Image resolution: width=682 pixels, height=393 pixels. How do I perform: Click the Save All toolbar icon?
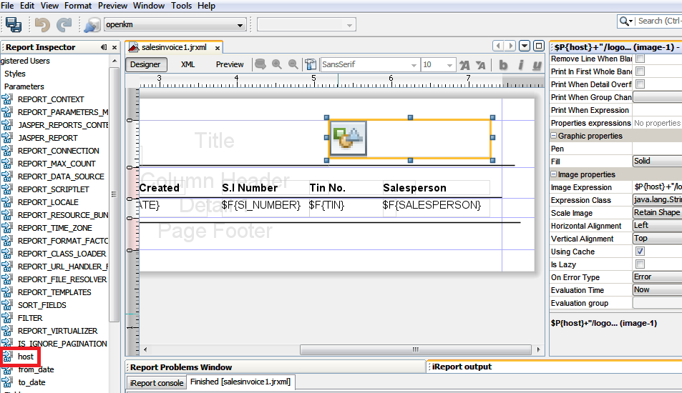click(13, 24)
